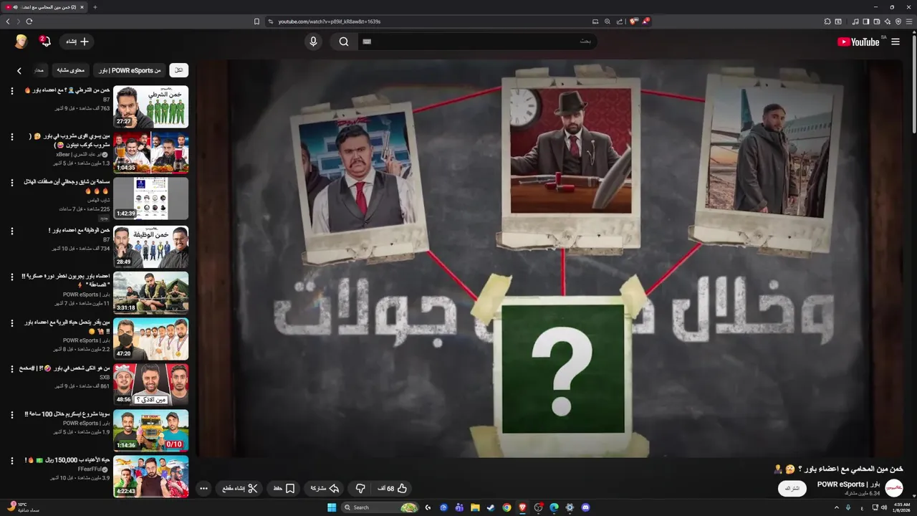Save the video to playlist (حفظ)
Screen dimensions: 917x516
[x=284, y=488]
